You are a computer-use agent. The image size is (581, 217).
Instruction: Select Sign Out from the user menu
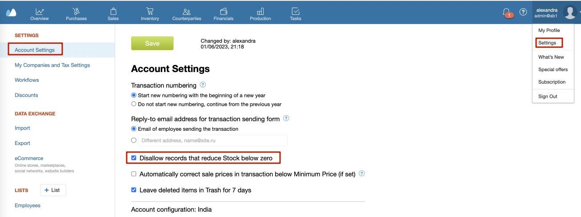[548, 96]
